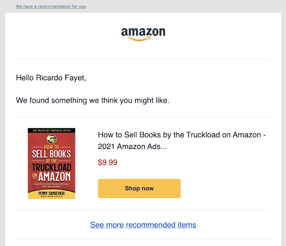The height and width of the screenshot is (246, 286).
Task: Click the Shop now button
Action: pos(139,189)
